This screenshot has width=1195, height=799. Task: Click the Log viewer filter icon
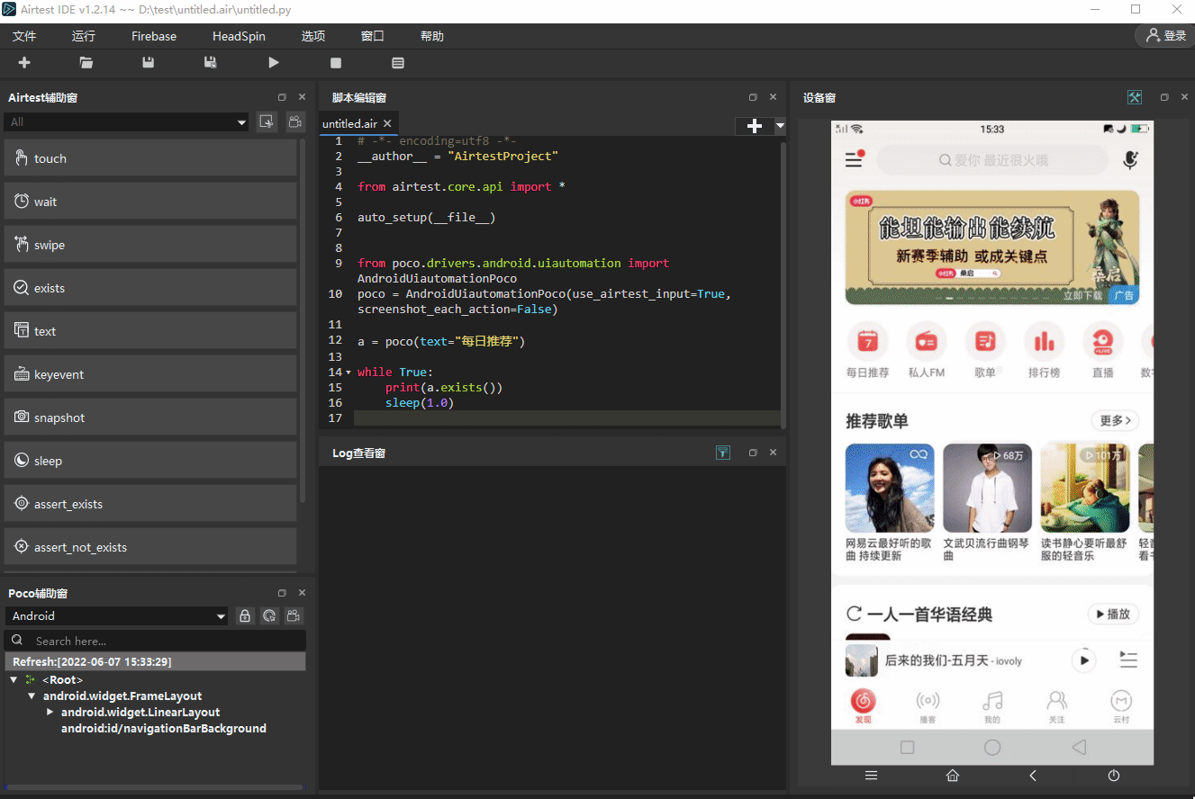pos(722,453)
